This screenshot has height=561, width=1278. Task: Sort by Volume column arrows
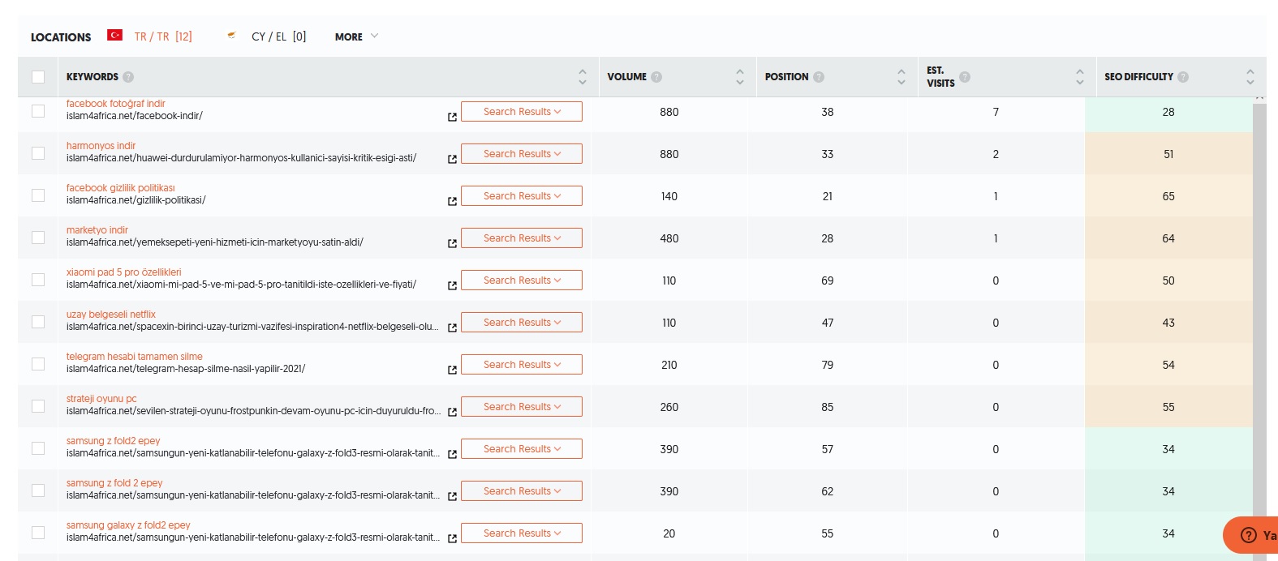click(740, 77)
